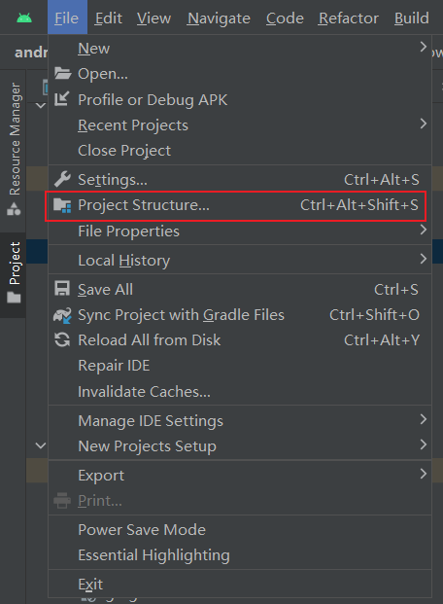Click the Gradle sync elephant icon

pyautogui.click(x=62, y=315)
